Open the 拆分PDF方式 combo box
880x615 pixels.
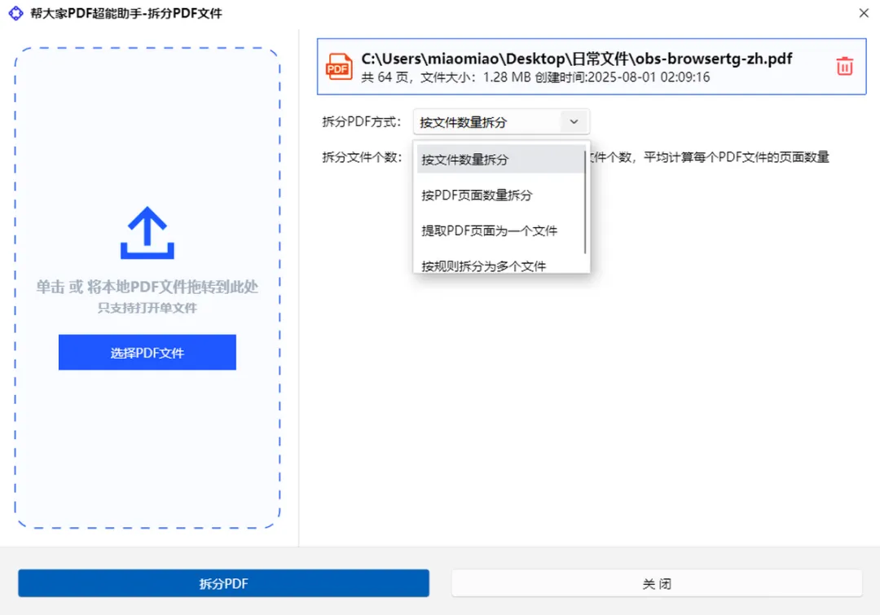pyautogui.click(x=501, y=121)
